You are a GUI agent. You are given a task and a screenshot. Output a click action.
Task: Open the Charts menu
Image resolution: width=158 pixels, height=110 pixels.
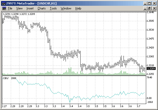42,8
